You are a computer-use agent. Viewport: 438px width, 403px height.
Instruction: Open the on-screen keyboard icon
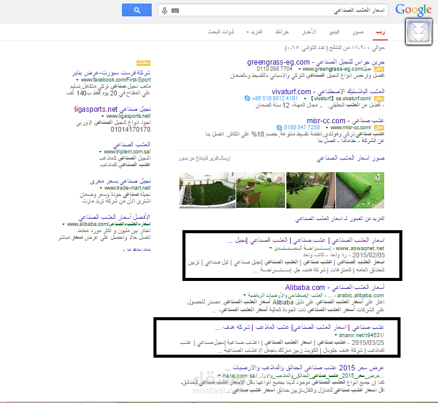(175, 11)
